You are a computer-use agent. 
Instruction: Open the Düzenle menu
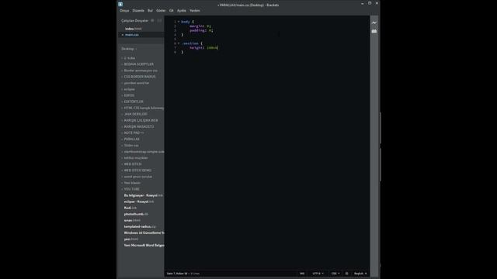(x=138, y=10)
